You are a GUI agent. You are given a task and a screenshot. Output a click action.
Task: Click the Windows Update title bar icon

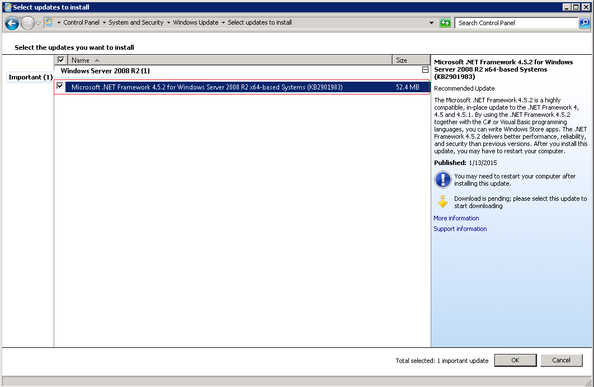pyautogui.click(x=7, y=7)
